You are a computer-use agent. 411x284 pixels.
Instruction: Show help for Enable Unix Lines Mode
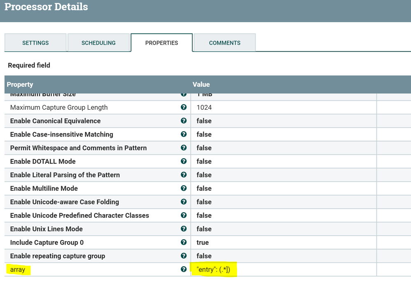point(183,229)
